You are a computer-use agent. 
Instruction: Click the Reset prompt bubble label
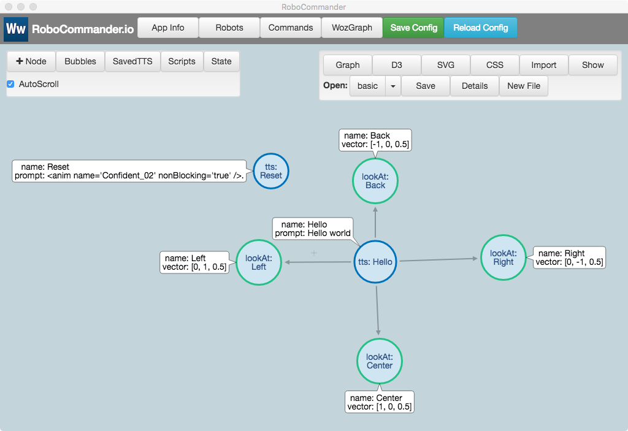click(x=129, y=171)
